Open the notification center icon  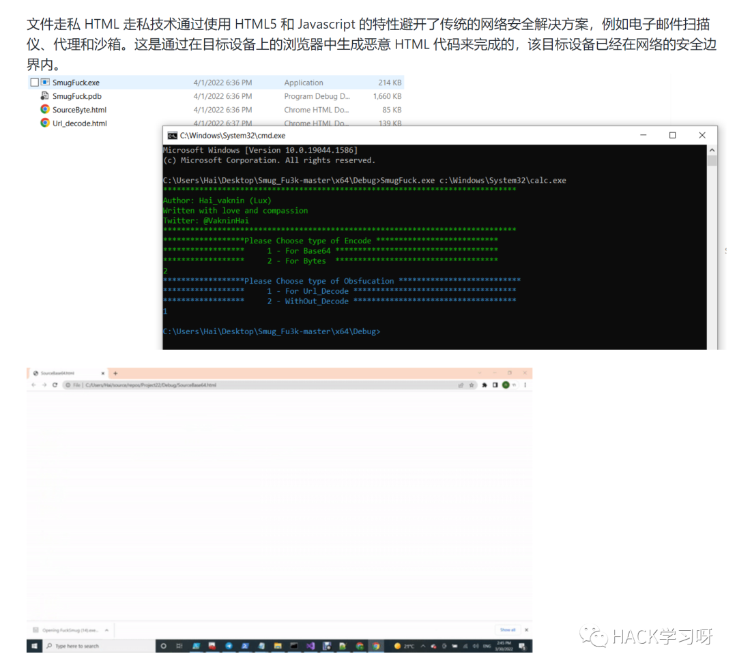[x=522, y=646]
